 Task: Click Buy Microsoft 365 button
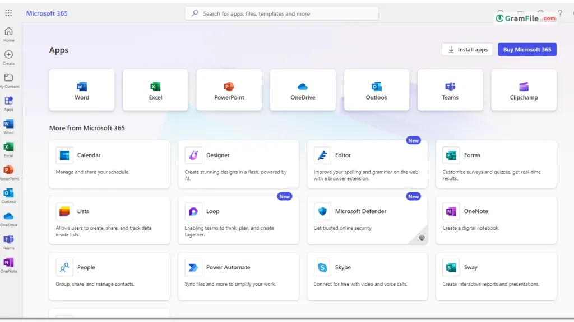point(527,50)
